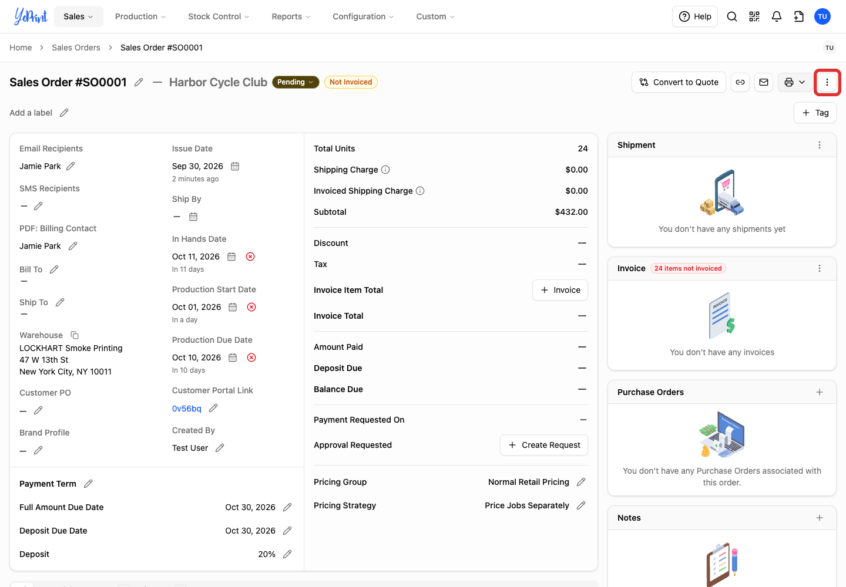846x587 pixels.
Task: Open the Reports menu
Action: (291, 16)
